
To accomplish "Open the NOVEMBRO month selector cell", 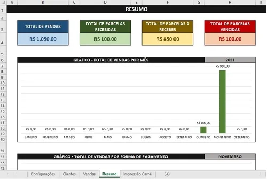I will point(230,156).
